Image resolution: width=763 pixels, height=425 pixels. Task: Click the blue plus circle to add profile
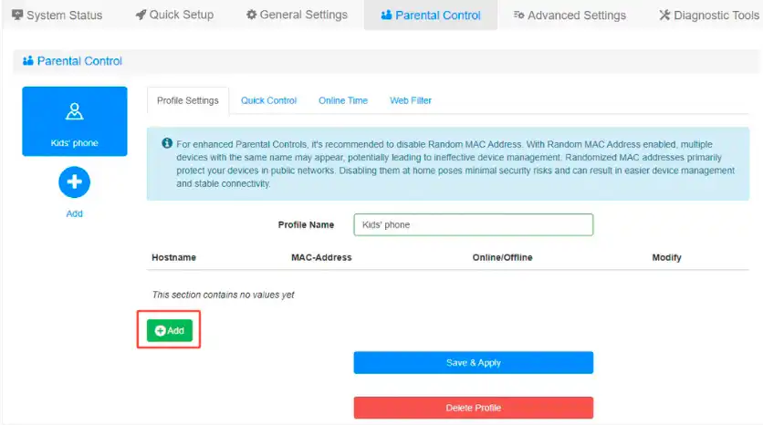[75, 182]
